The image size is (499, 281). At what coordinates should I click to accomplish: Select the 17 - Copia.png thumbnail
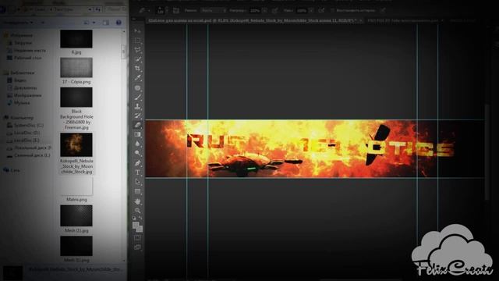76,68
